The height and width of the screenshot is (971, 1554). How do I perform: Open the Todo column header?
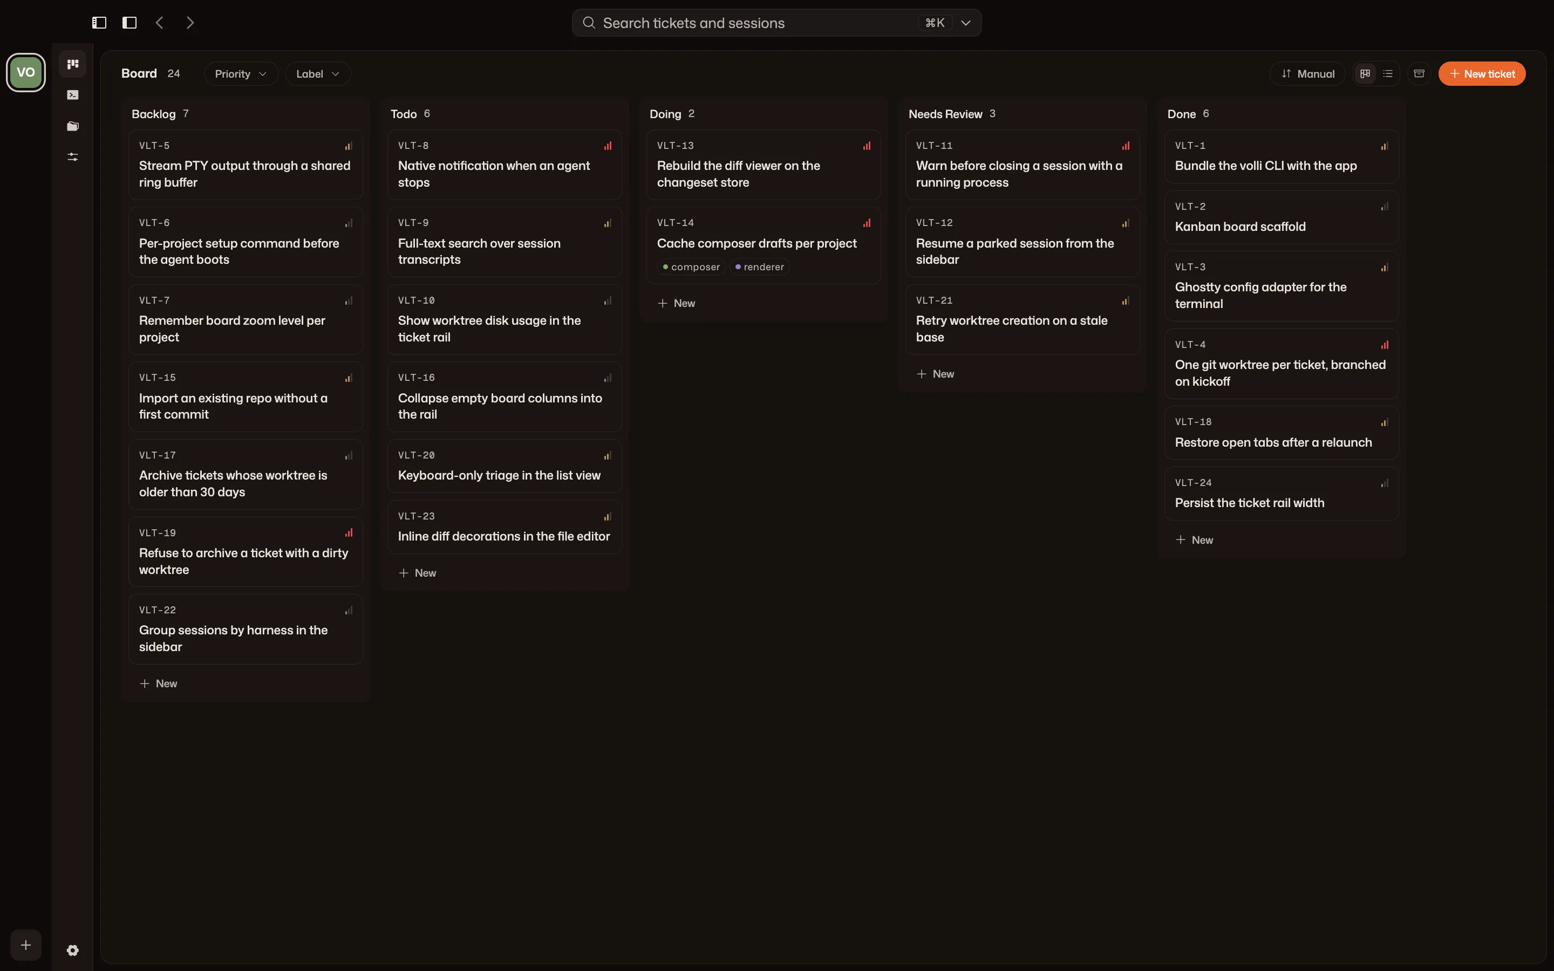coord(404,114)
